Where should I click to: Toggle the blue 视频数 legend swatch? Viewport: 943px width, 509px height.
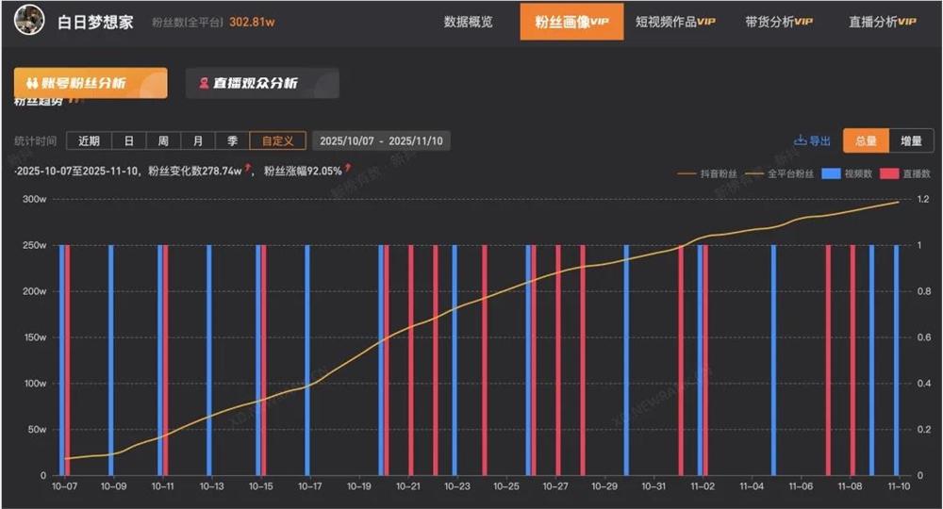pyautogui.click(x=831, y=173)
